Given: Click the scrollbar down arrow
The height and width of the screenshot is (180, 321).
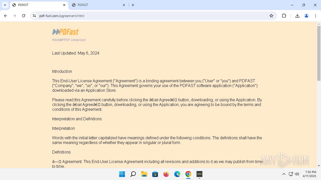Looking at the screenshot, I should 319,166.
